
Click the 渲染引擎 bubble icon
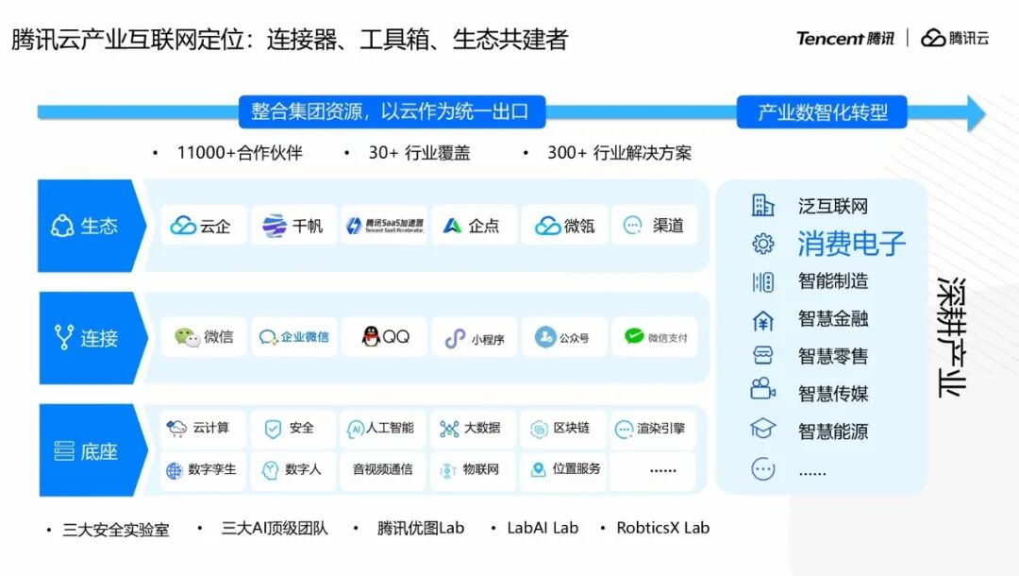tap(624, 429)
